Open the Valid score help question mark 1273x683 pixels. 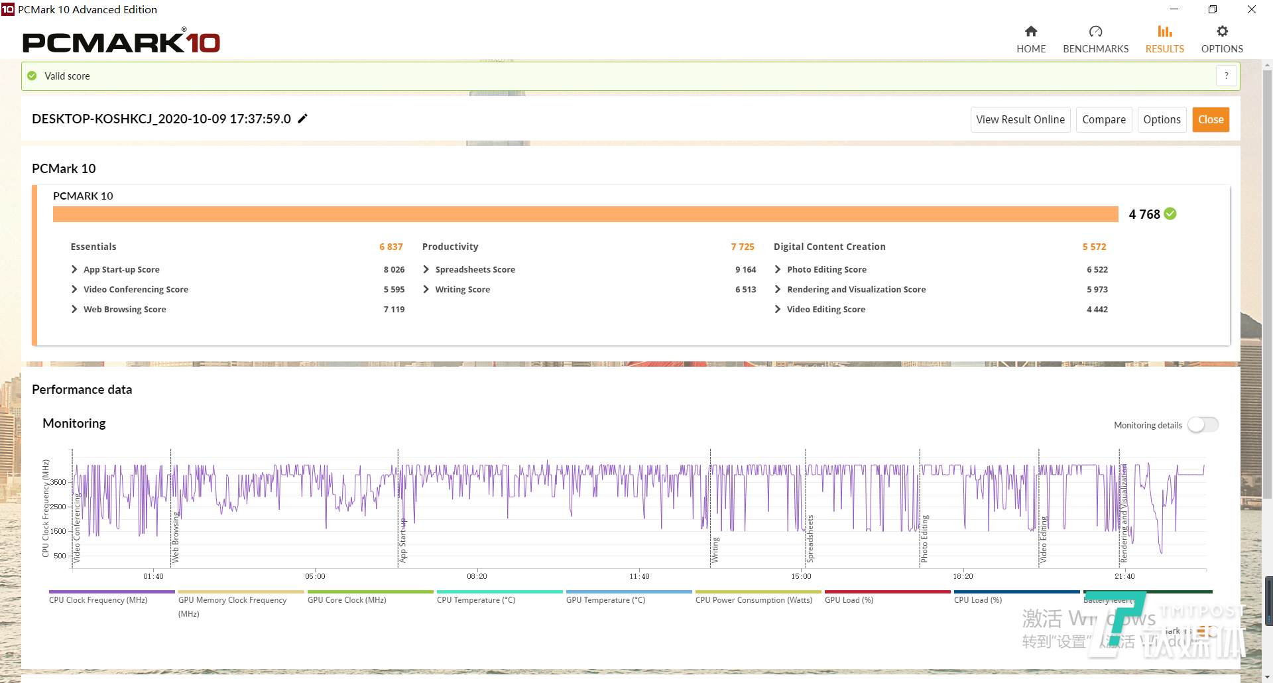click(1226, 76)
